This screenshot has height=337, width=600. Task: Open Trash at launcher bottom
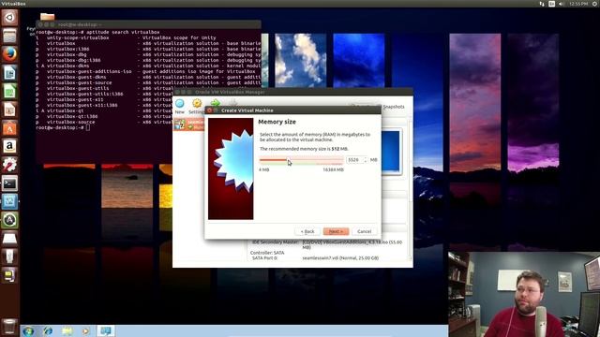pyautogui.click(x=9, y=327)
